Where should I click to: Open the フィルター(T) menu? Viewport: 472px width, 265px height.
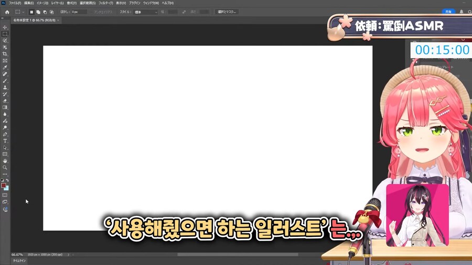pyautogui.click(x=105, y=3)
